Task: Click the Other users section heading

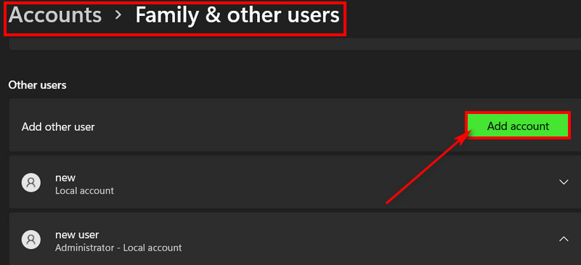Action: pyautogui.click(x=38, y=85)
